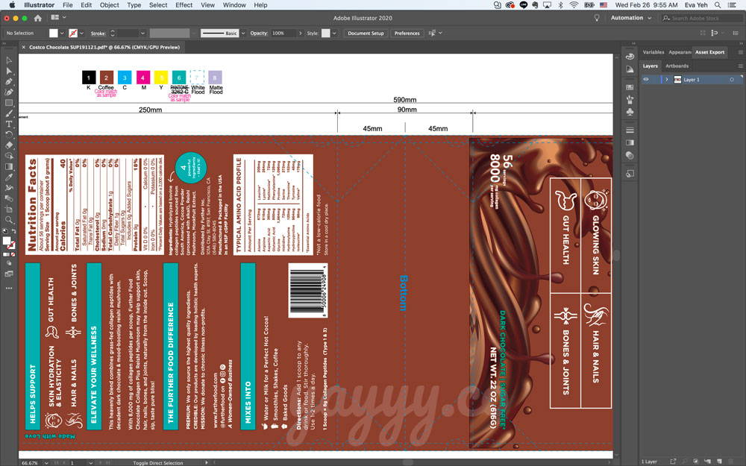Pick the Eraser tool
746x466 pixels.
[8, 145]
